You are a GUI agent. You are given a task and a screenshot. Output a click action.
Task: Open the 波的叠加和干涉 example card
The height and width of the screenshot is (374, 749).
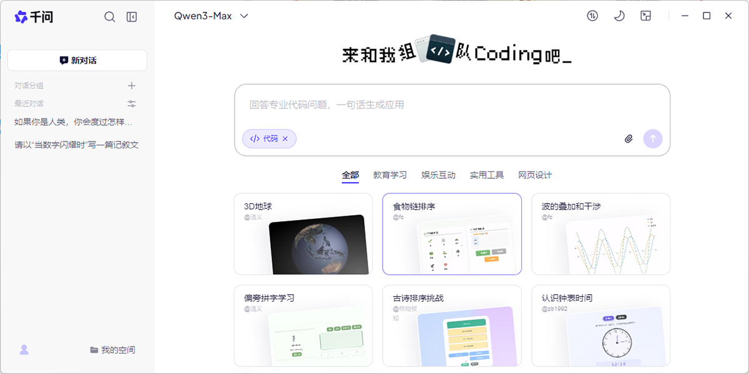(x=601, y=234)
